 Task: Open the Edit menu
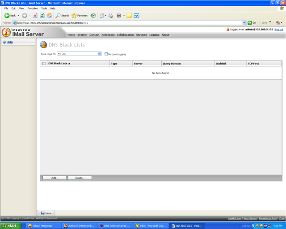coord(13,8)
